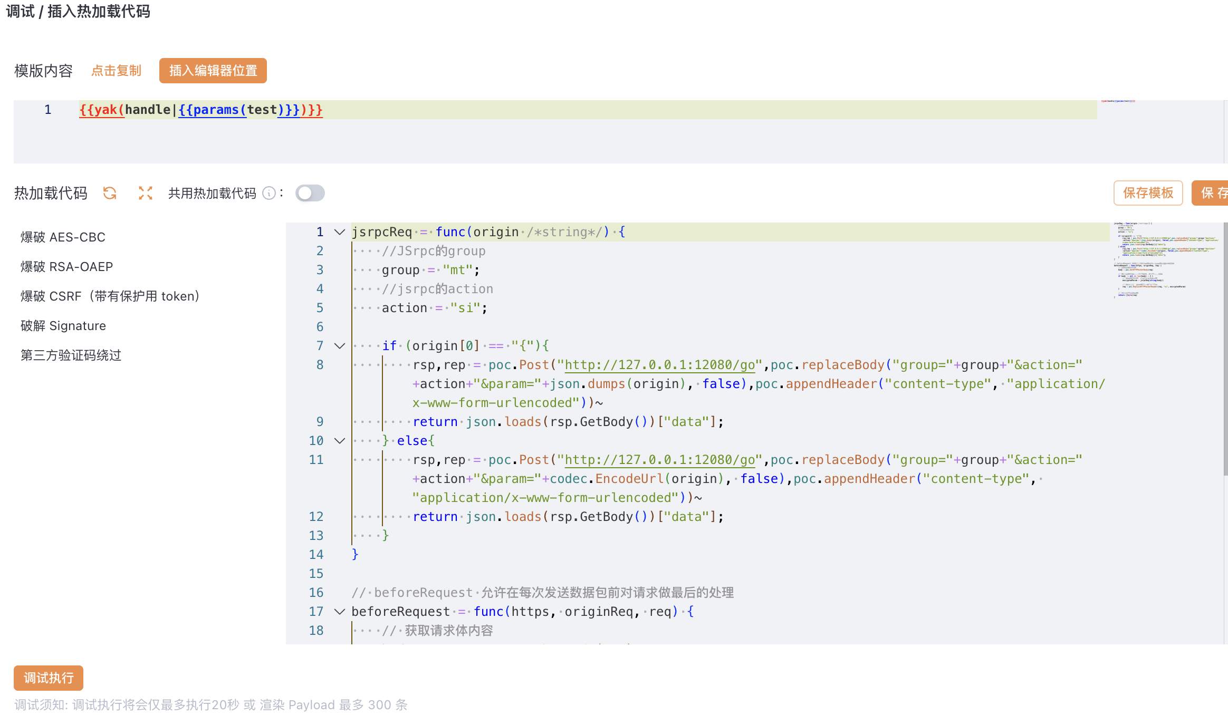The height and width of the screenshot is (715, 1228).
Task: Collapse the else block at line 10
Action: pos(340,441)
